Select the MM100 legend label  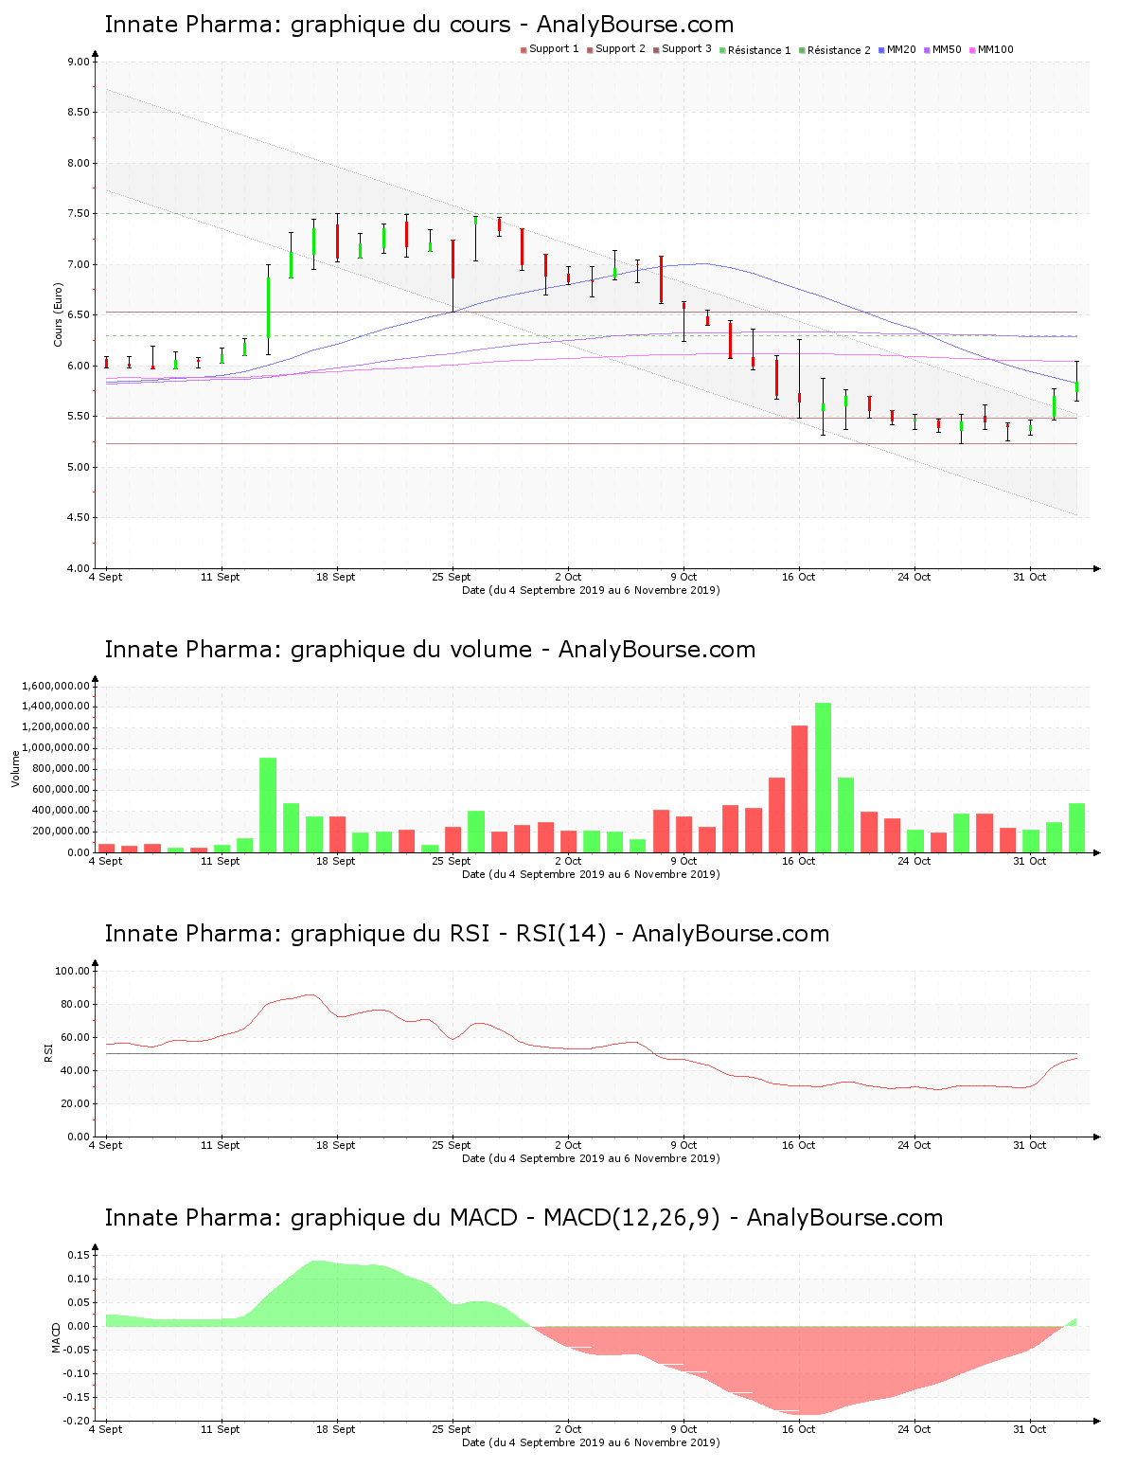tap(996, 49)
